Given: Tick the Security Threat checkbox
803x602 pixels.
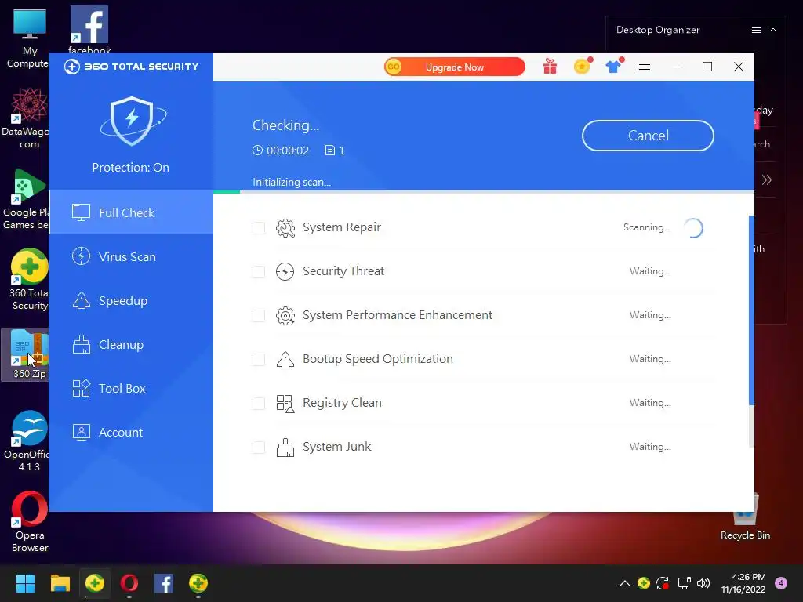Looking at the screenshot, I should pyautogui.click(x=259, y=272).
